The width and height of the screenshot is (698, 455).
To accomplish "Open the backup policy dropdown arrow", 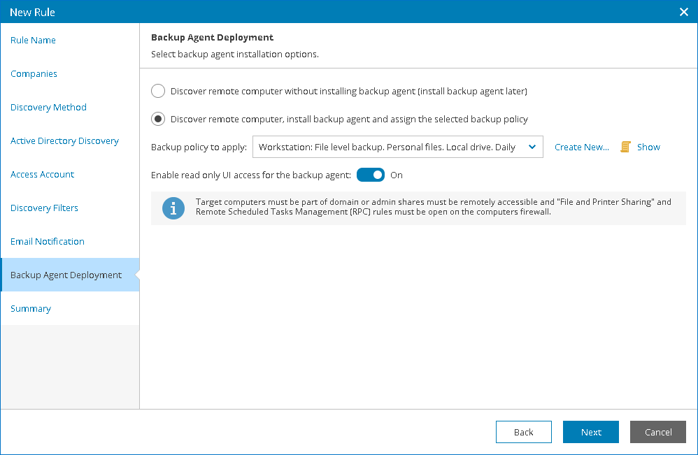I will [x=532, y=147].
